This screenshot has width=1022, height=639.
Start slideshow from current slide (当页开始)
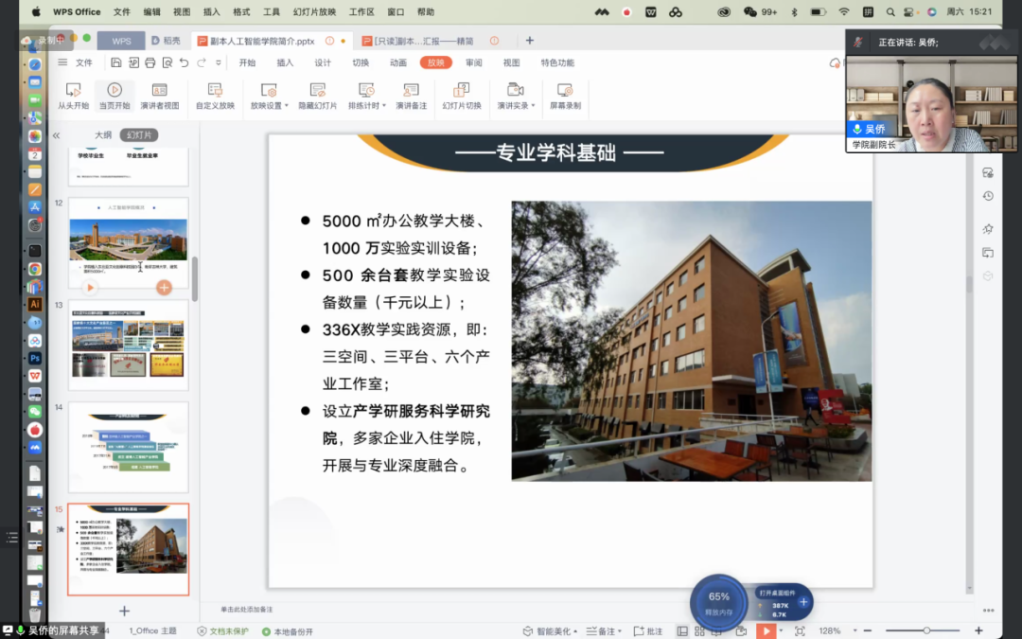coord(115,96)
